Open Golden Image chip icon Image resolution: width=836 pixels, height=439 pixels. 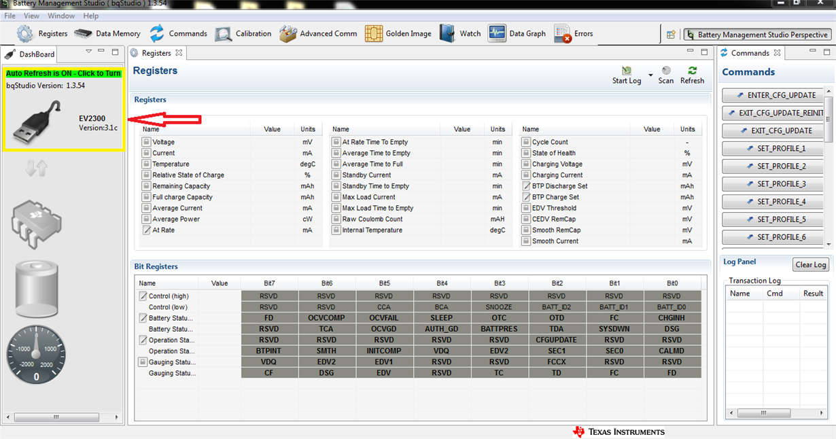(x=373, y=33)
